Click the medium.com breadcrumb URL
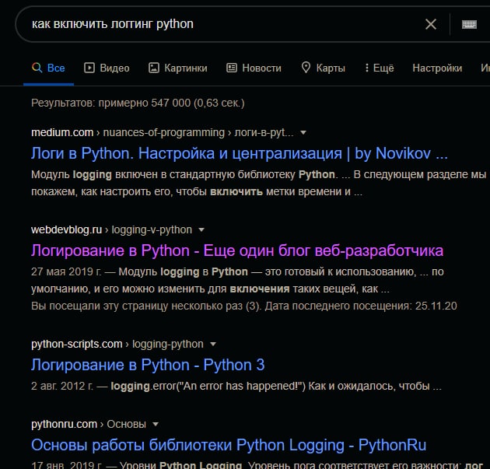Screen dimensions: 490x469 [x=163, y=132]
